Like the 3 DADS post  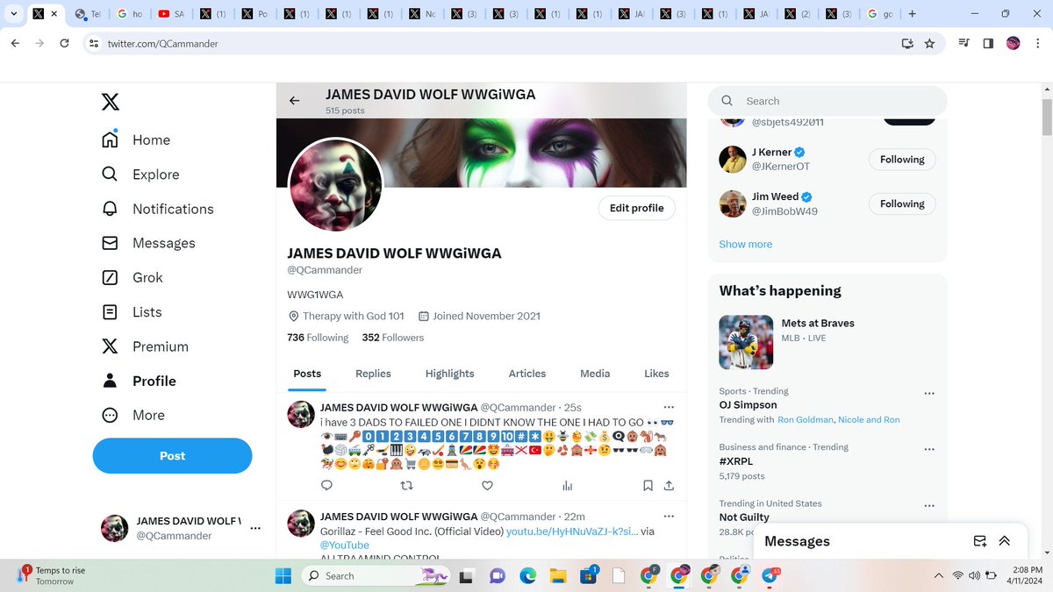coord(487,485)
